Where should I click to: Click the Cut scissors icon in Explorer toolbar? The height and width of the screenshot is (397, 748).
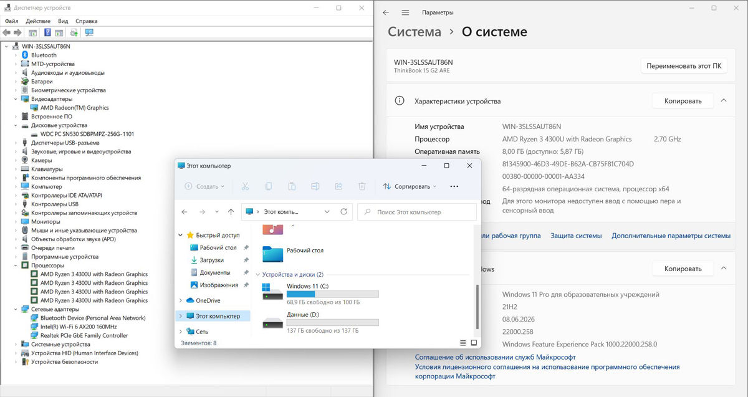coord(245,186)
